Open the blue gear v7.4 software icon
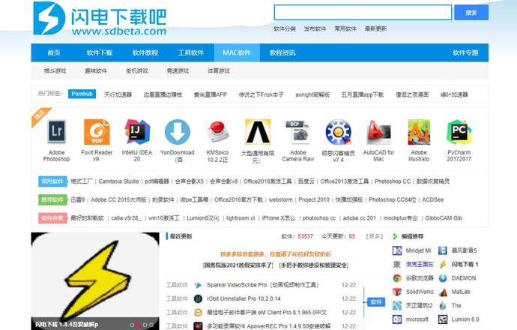517x330 pixels. [338, 132]
